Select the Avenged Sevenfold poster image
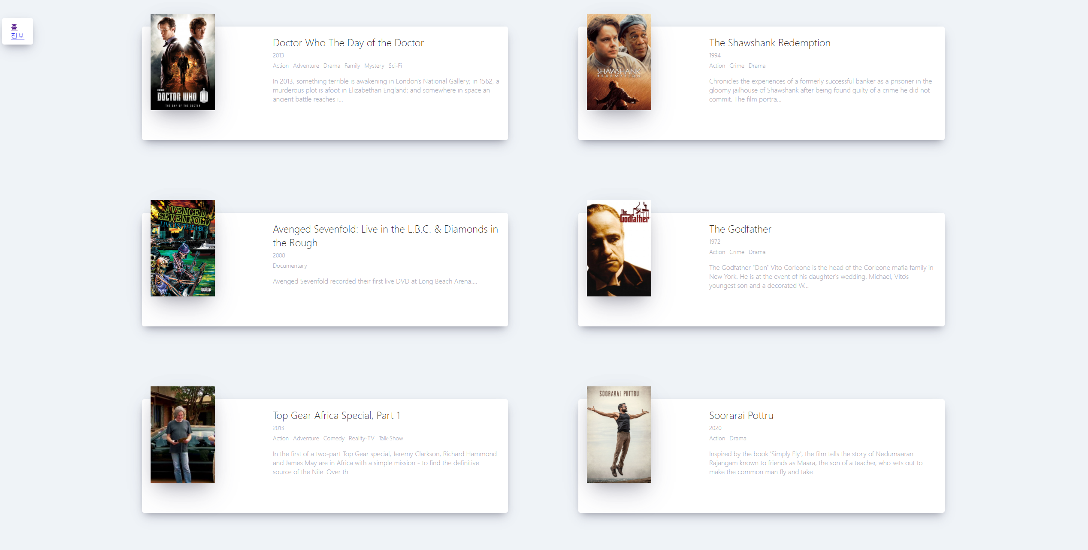The height and width of the screenshot is (550, 1088). coord(182,248)
